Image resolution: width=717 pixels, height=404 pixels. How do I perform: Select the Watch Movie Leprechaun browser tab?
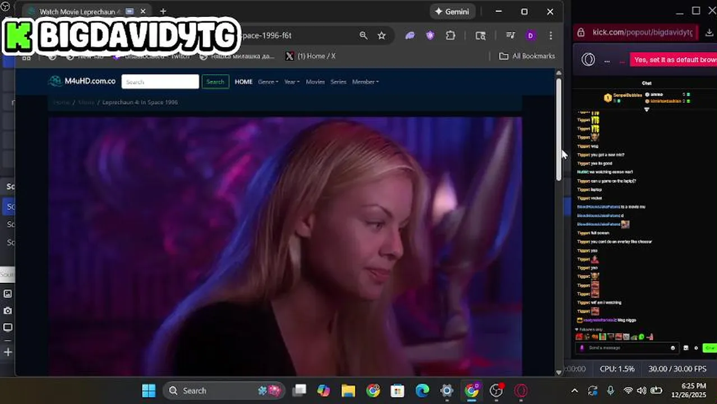coord(87,11)
